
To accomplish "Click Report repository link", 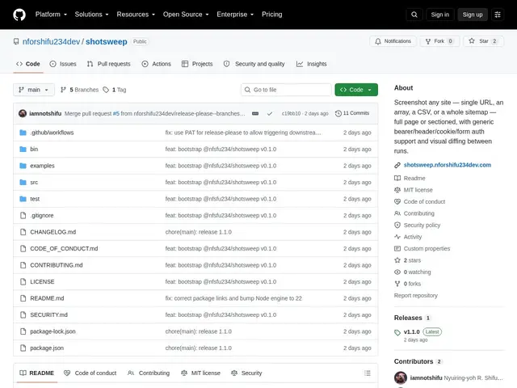I will coord(415,296).
